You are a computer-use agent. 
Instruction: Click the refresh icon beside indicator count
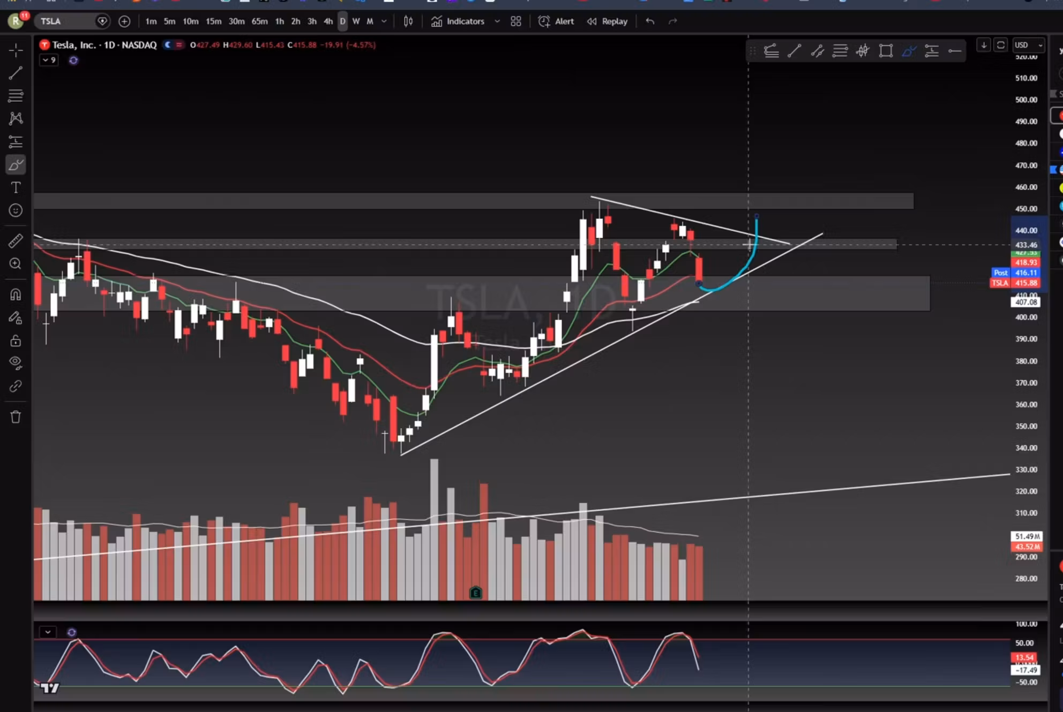click(73, 60)
